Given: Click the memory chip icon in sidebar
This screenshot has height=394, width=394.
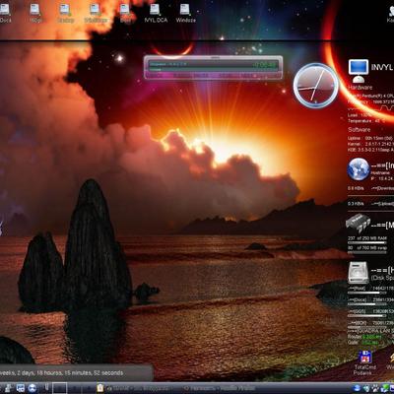Looking at the screenshot, I should [x=358, y=224].
